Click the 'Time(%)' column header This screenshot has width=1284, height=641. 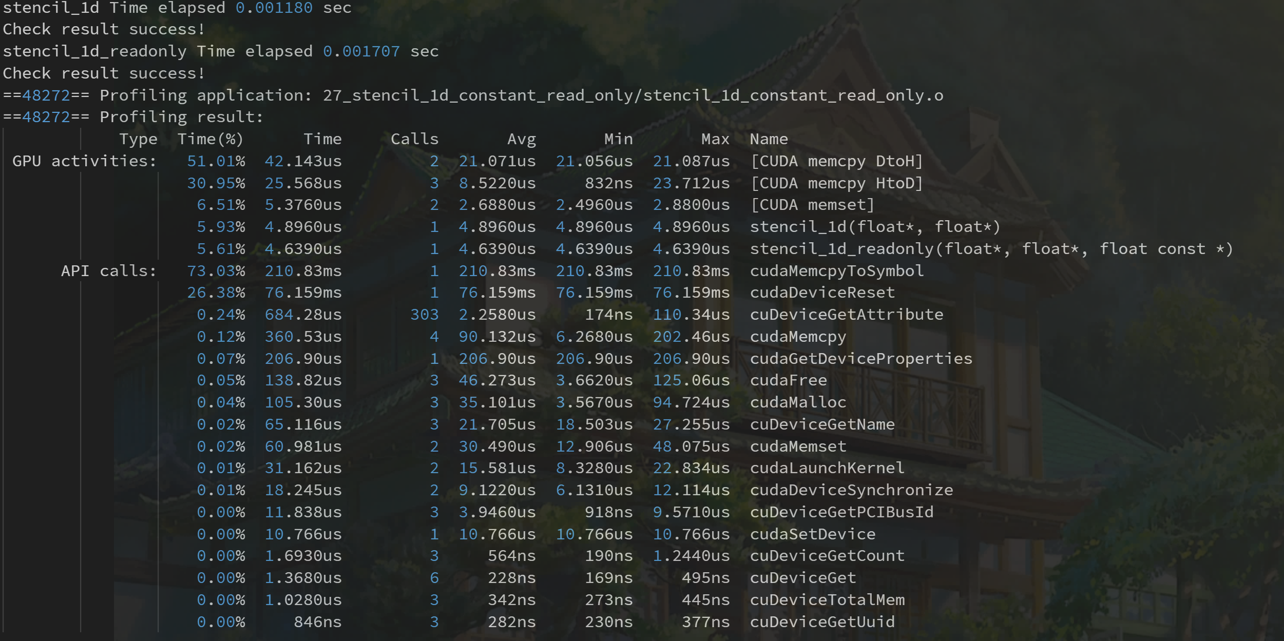[x=210, y=139]
